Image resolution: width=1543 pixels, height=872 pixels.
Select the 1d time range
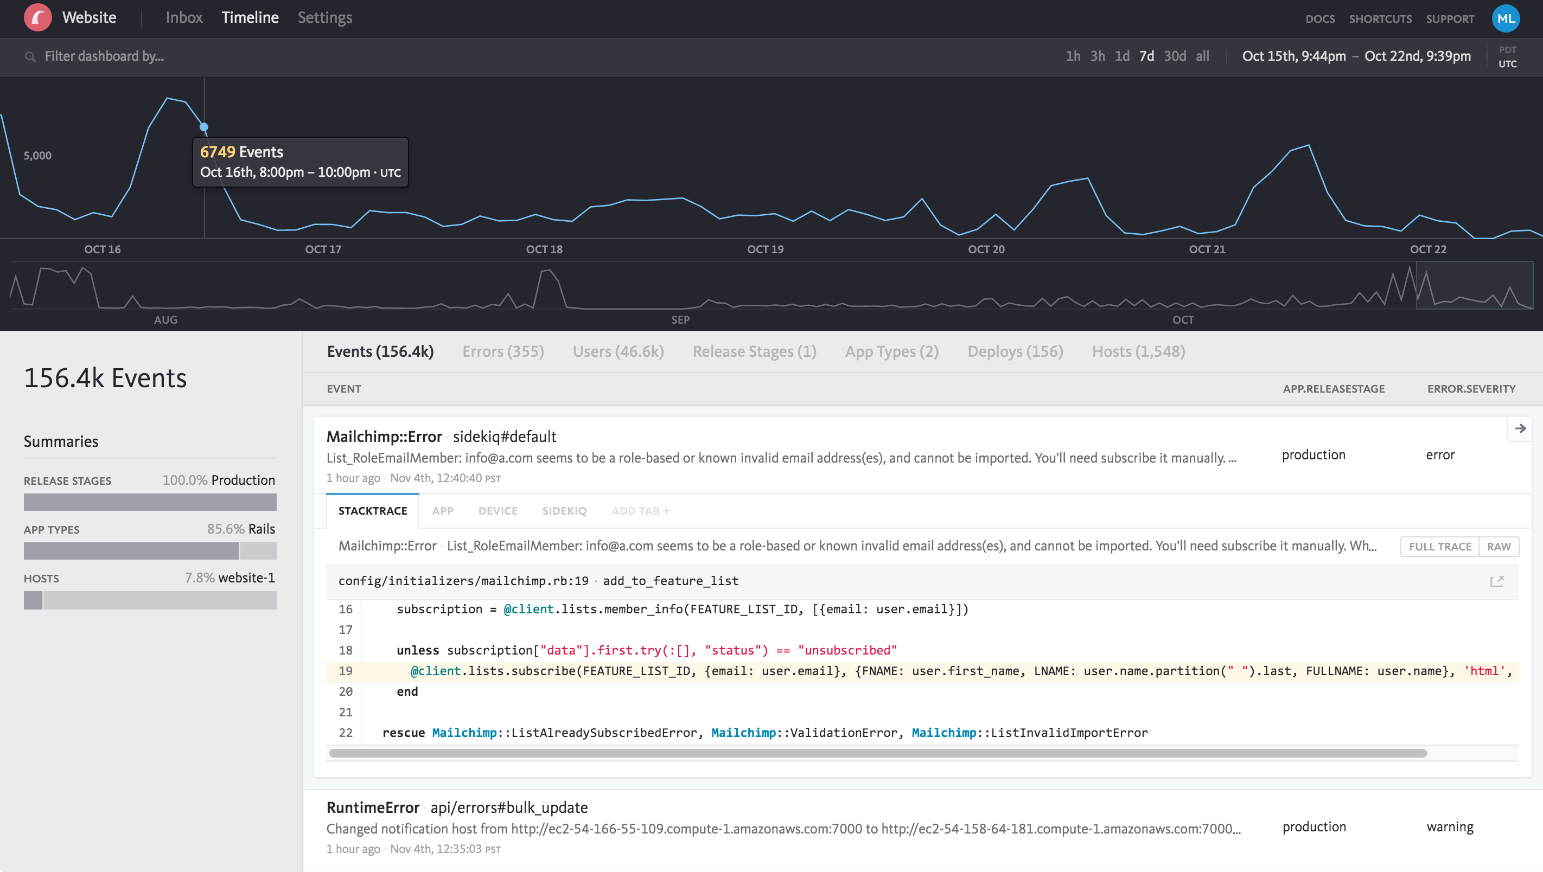tap(1122, 56)
